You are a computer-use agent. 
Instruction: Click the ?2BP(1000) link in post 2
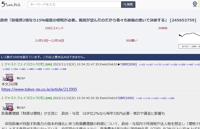[x=126, y=98]
